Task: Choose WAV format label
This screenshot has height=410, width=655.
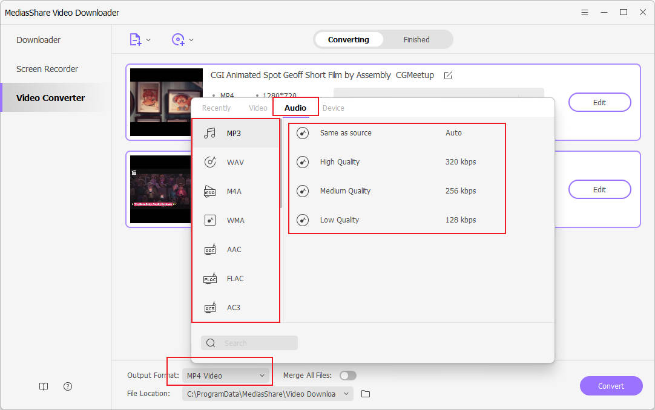Action: tap(235, 162)
